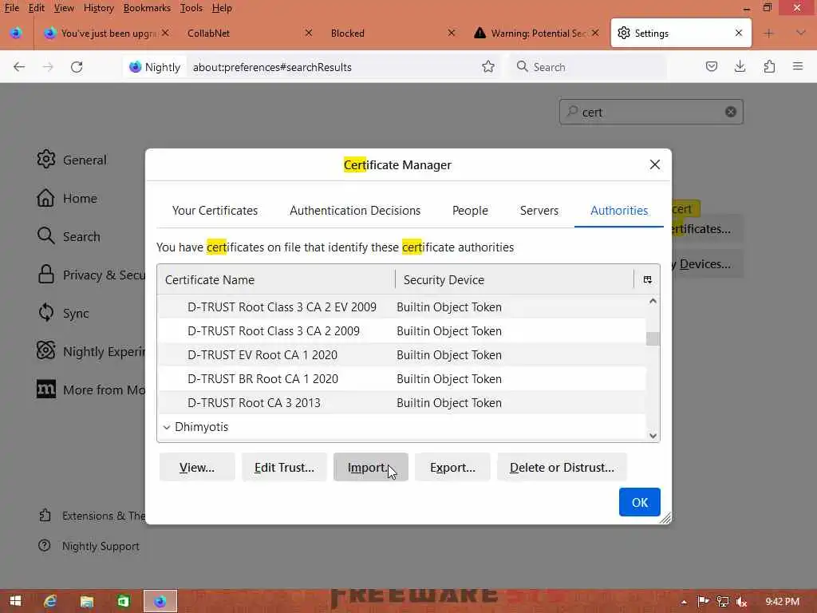Click the certificate list scrollbar thumb
The image size is (817, 613).
(x=653, y=338)
